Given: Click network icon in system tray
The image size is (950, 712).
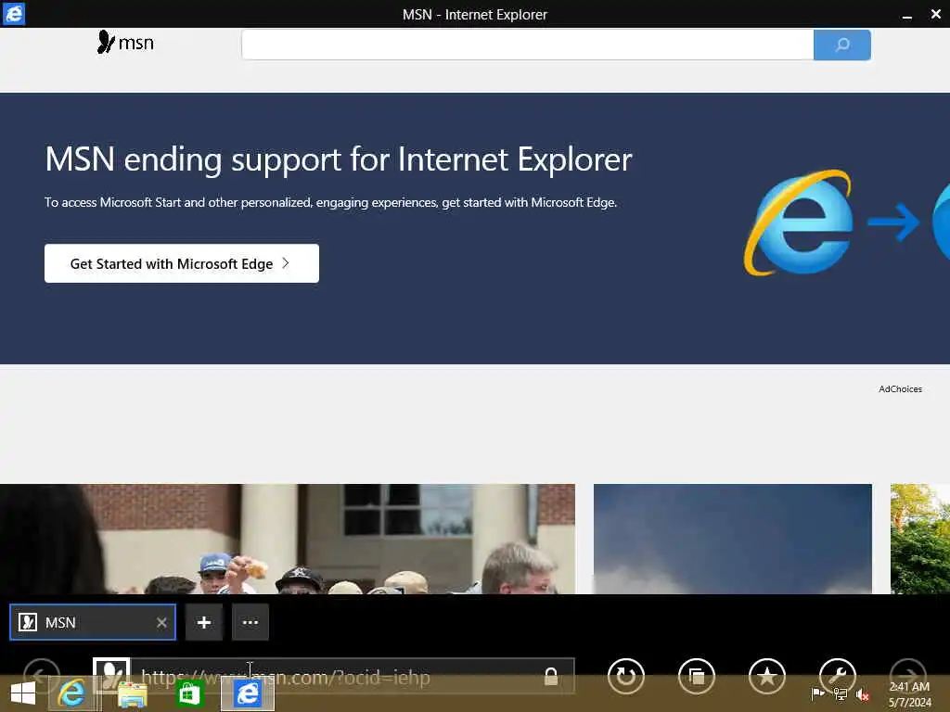Looking at the screenshot, I should [x=841, y=693].
